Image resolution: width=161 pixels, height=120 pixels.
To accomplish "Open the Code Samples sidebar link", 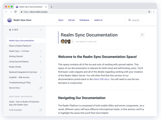I will (15, 110).
